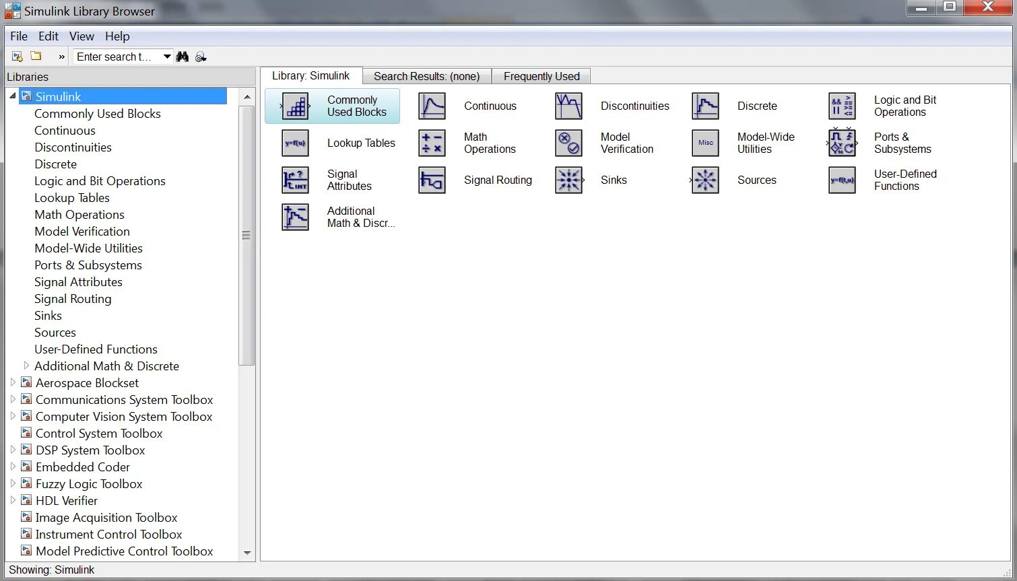Open the Continuous library icon

(x=432, y=106)
